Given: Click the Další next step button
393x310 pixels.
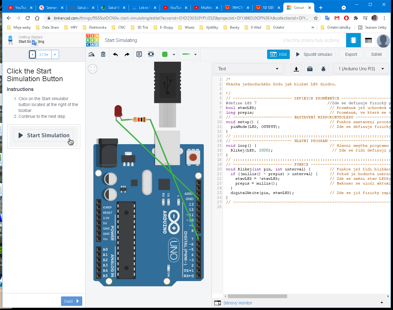Looking at the screenshot, I should tap(71, 301).
